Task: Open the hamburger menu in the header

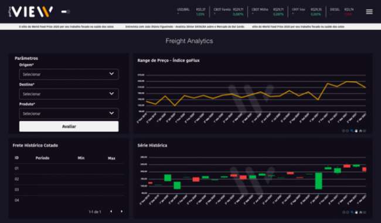Action: point(369,11)
